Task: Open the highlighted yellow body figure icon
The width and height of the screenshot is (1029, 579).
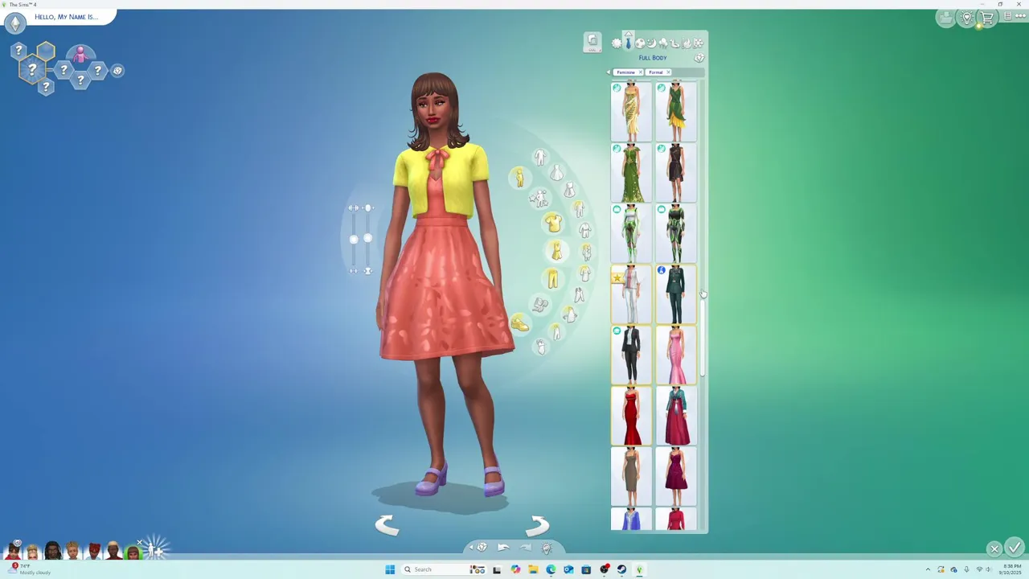Action: click(519, 178)
